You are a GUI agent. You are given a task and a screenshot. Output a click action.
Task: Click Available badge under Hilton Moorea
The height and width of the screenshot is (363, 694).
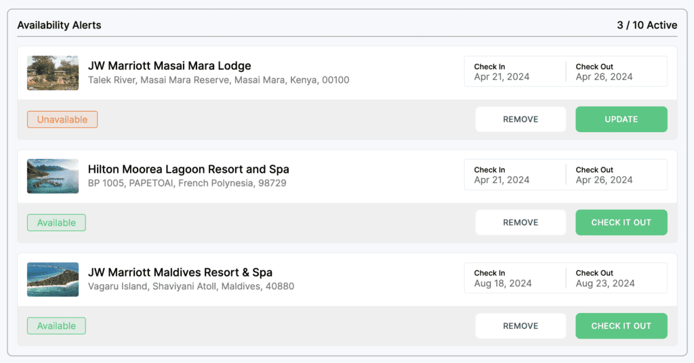[x=56, y=223]
